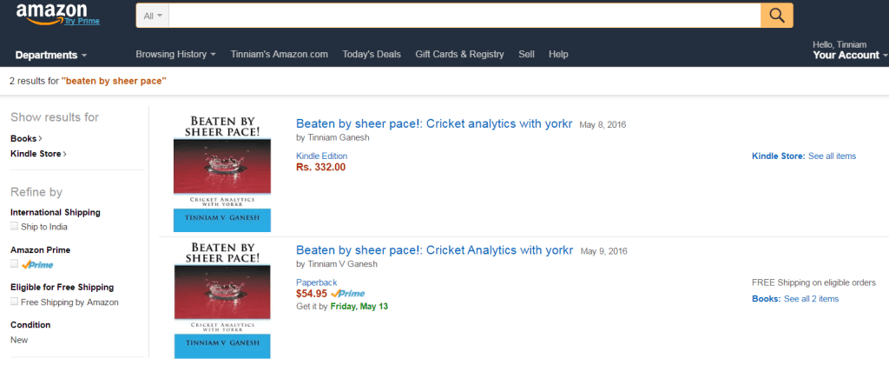The width and height of the screenshot is (889, 365).
Task: Click the Prime logo in the sidebar filter
Action: (37, 265)
